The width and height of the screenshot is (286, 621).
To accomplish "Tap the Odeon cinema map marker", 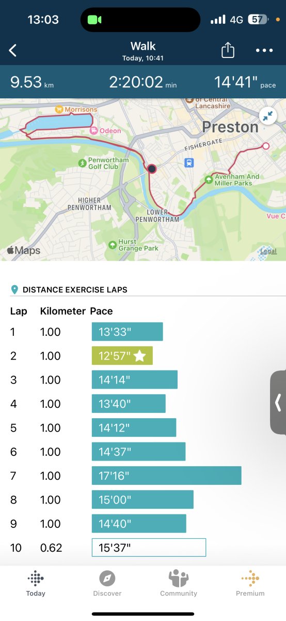I will pyautogui.click(x=93, y=130).
